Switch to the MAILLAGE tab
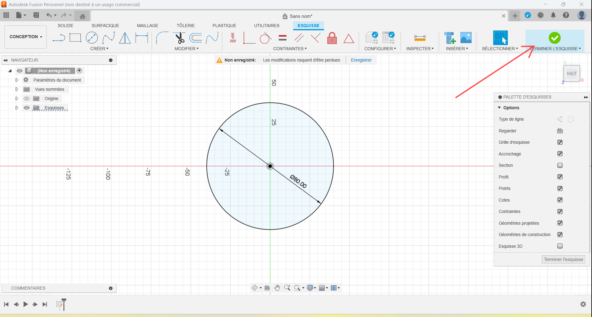 point(148,26)
